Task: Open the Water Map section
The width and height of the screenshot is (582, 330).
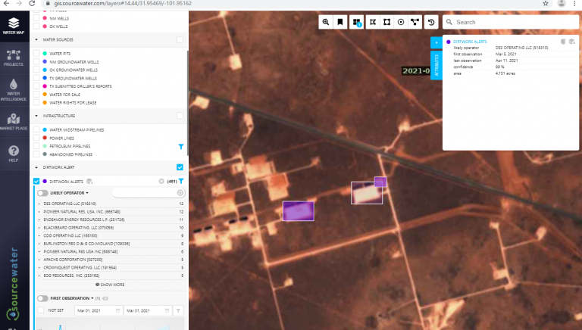Action: point(14,26)
